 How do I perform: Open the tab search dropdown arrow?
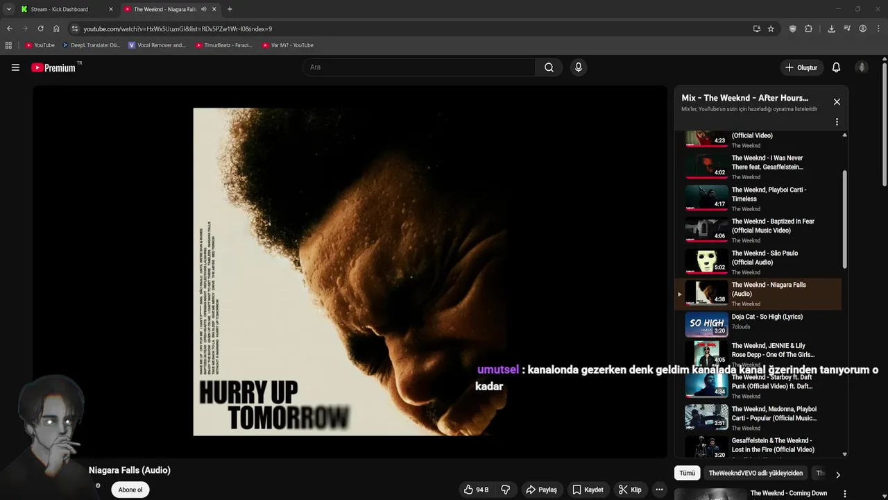(8, 9)
